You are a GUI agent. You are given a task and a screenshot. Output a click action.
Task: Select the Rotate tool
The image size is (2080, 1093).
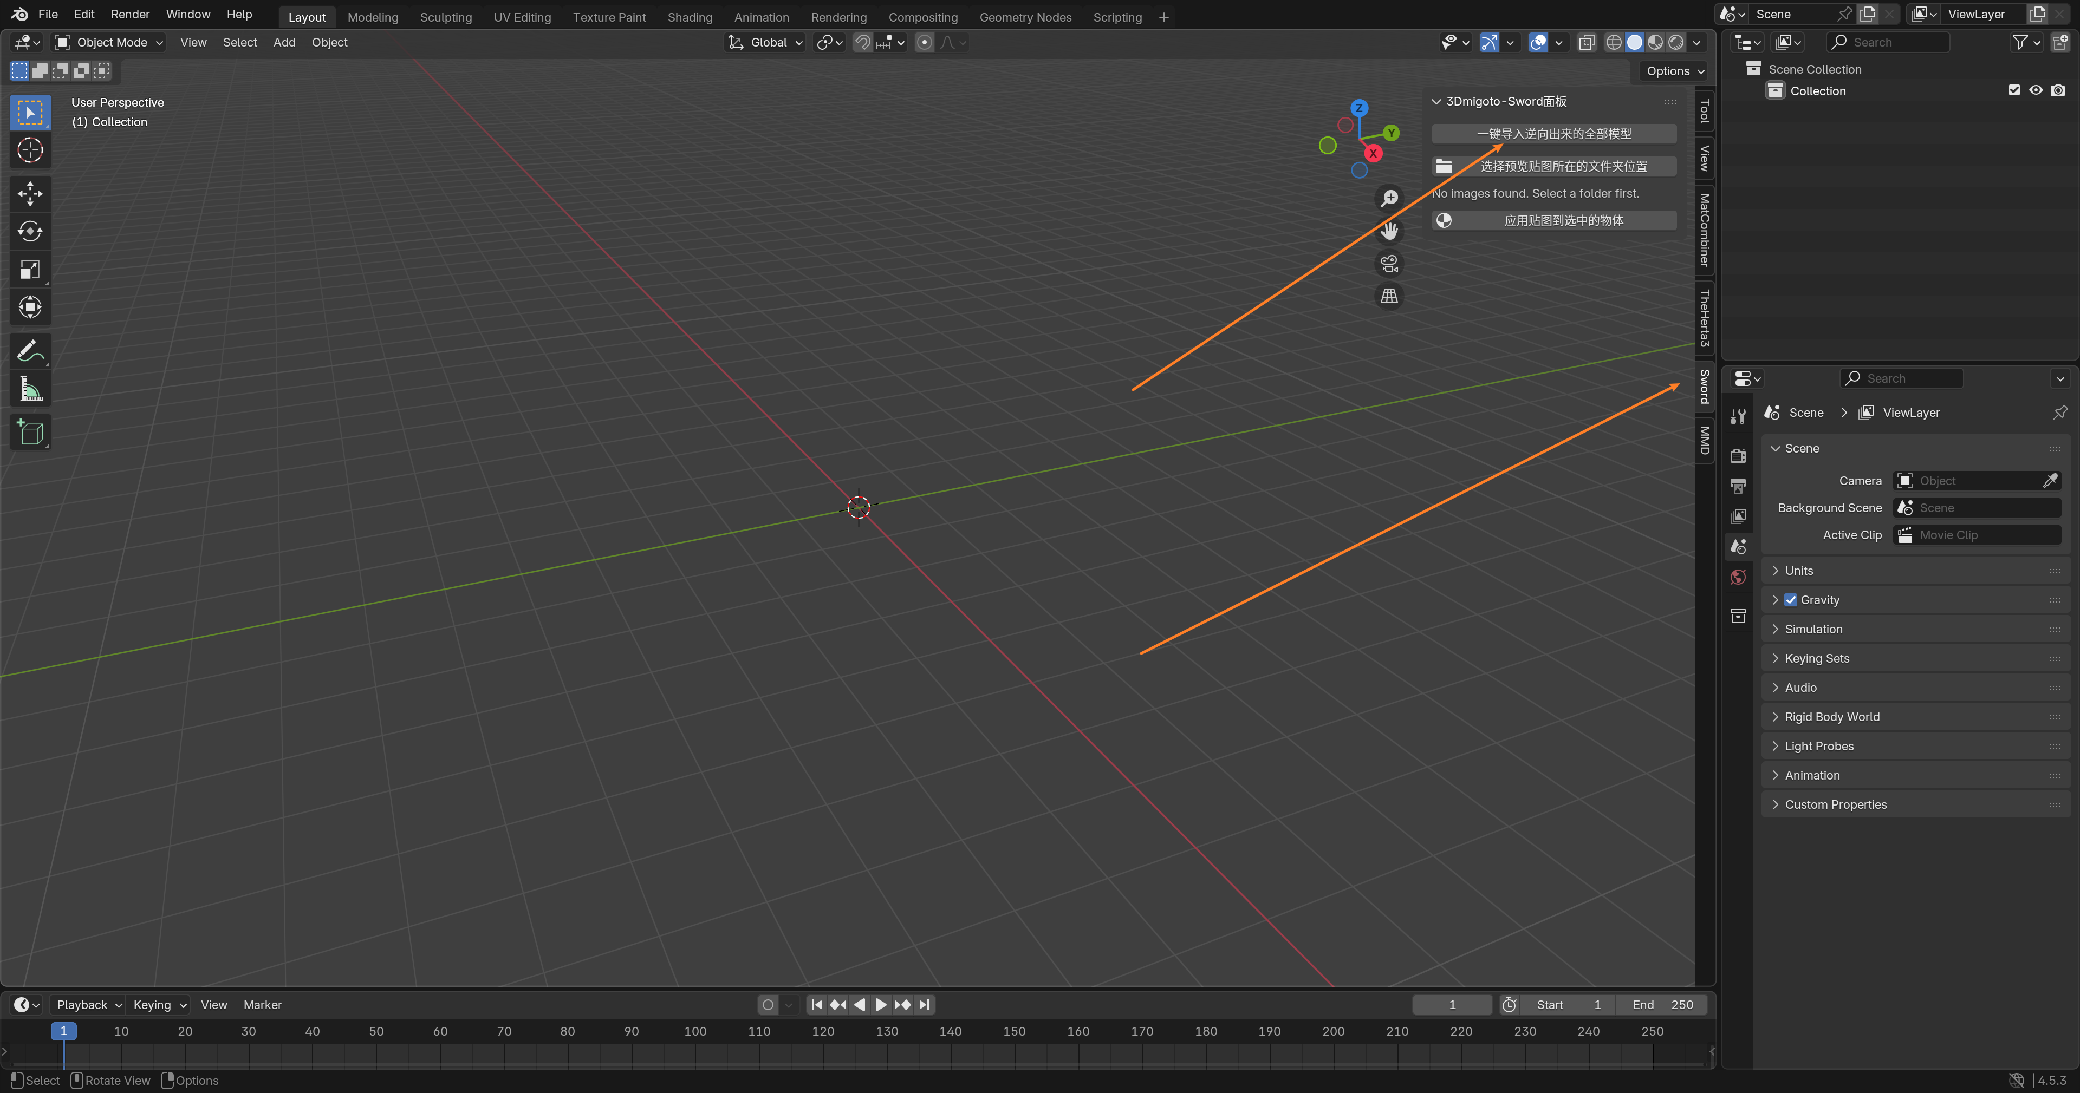point(30,232)
